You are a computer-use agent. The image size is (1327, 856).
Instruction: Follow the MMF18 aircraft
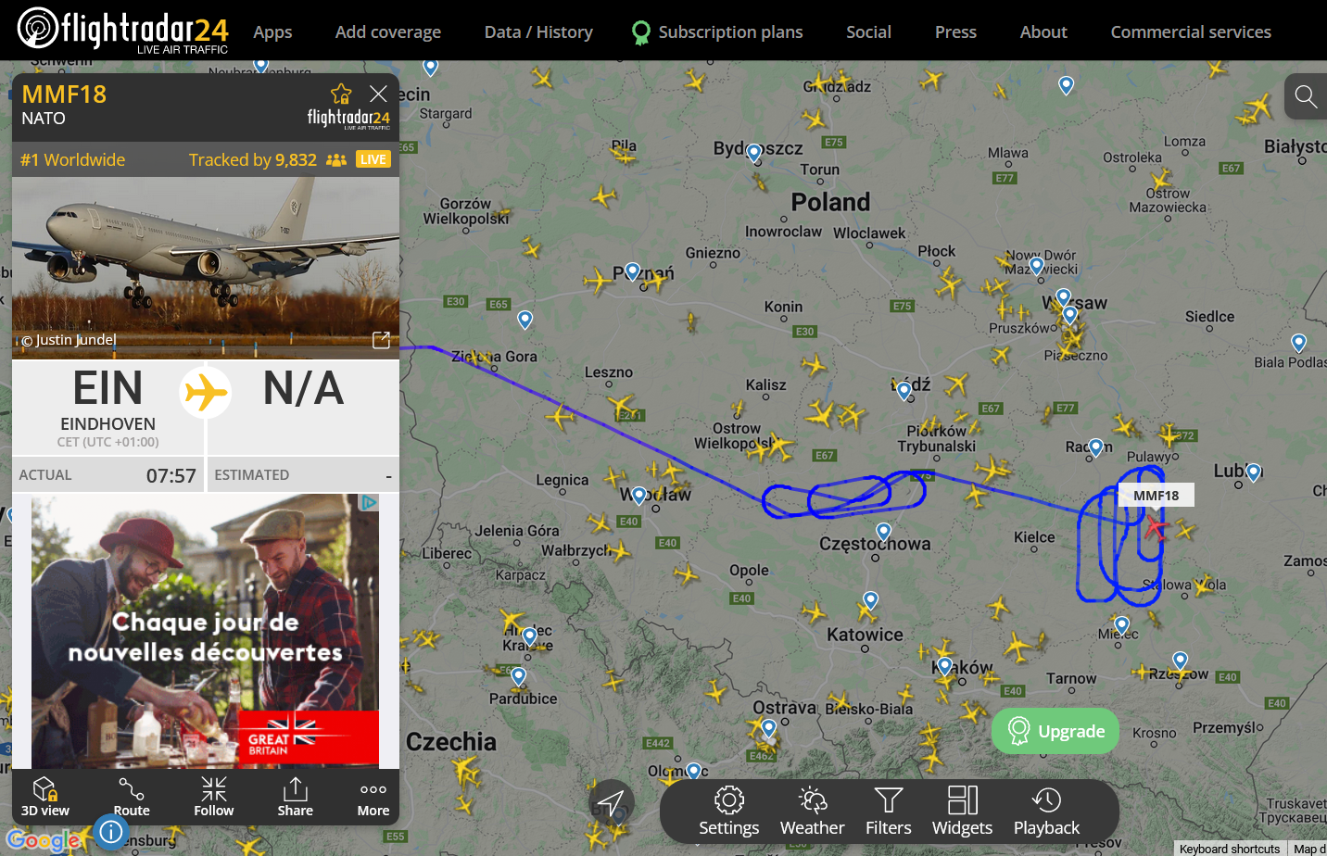click(x=214, y=797)
